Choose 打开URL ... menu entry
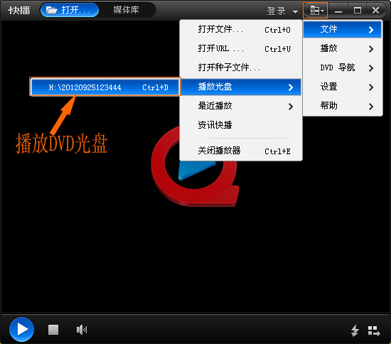This screenshot has height=344, width=391. (x=241, y=48)
